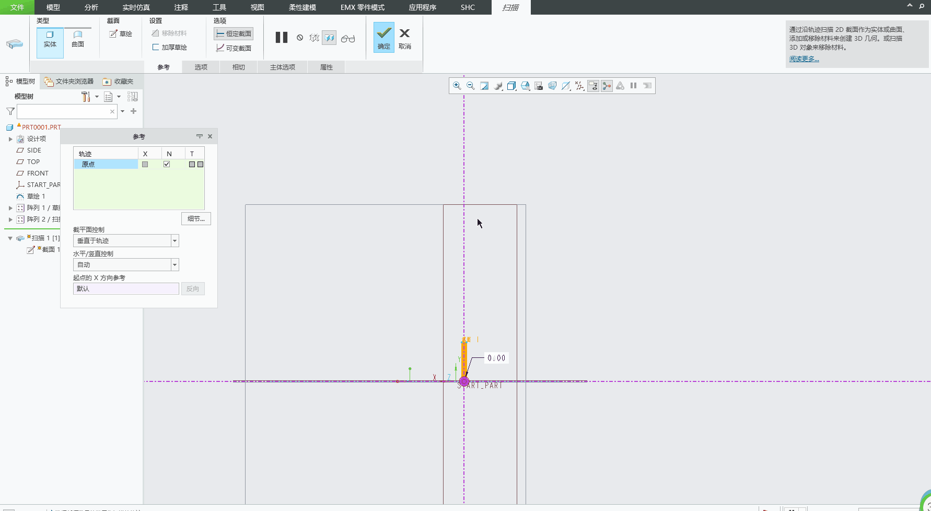
Task: Select the 实体 (solid) sweep type
Action: [x=50, y=42]
